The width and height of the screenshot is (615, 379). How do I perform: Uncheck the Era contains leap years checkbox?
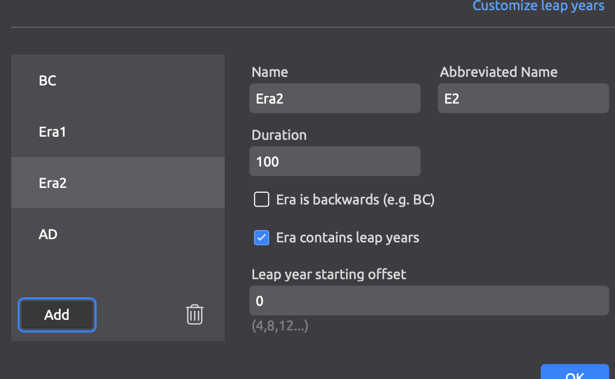[x=262, y=238]
